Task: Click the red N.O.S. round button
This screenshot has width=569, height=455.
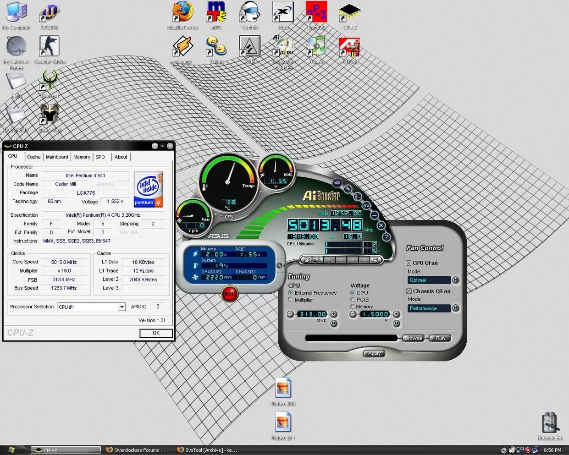Action: coord(230,294)
